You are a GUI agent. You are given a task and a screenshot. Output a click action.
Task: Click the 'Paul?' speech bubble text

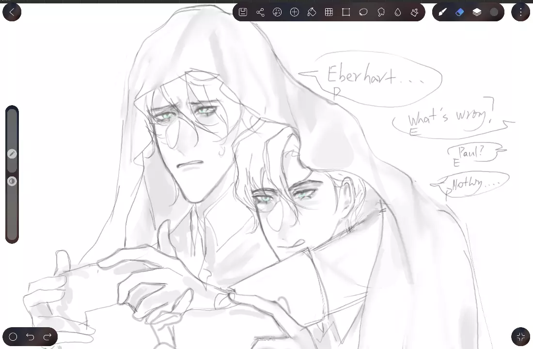(x=471, y=152)
